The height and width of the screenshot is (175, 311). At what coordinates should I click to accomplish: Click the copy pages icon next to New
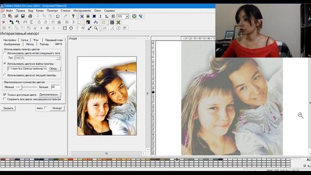tap(10, 16)
